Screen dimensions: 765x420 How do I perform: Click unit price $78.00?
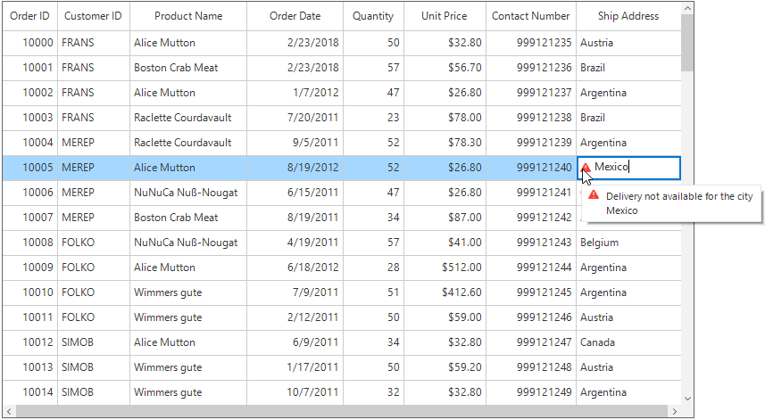[445, 118]
